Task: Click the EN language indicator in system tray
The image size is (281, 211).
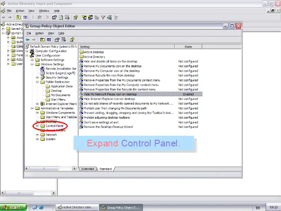Action: (258, 207)
